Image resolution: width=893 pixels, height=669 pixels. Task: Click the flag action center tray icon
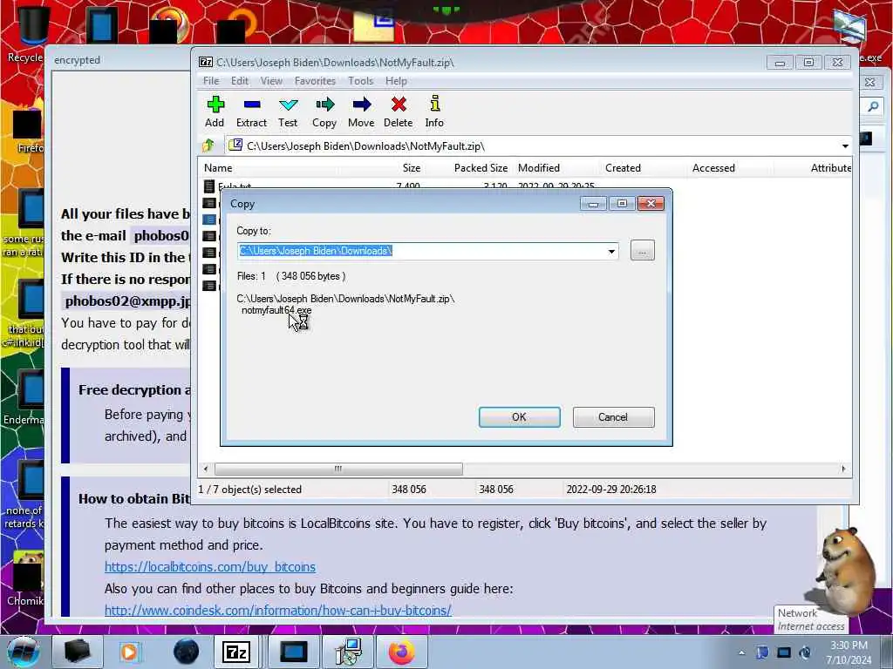[762, 652]
